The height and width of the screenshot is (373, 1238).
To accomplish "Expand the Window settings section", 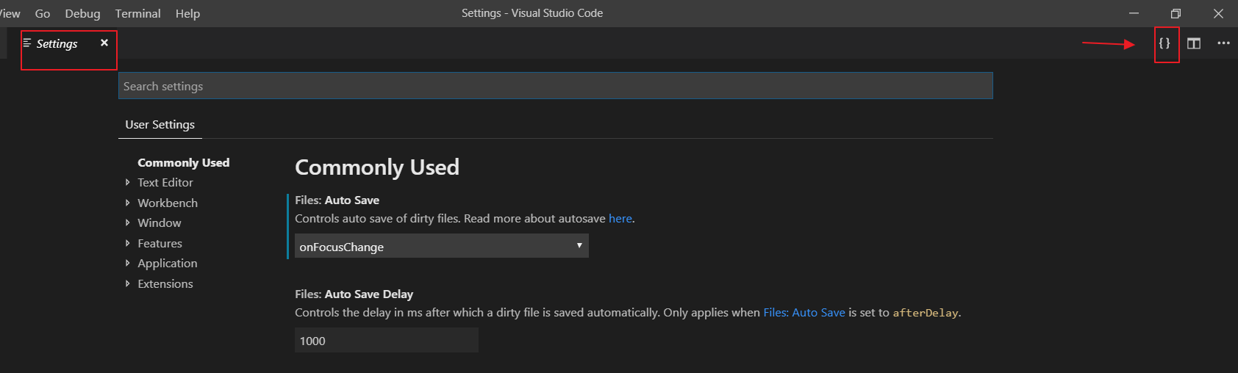I will pyautogui.click(x=127, y=222).
